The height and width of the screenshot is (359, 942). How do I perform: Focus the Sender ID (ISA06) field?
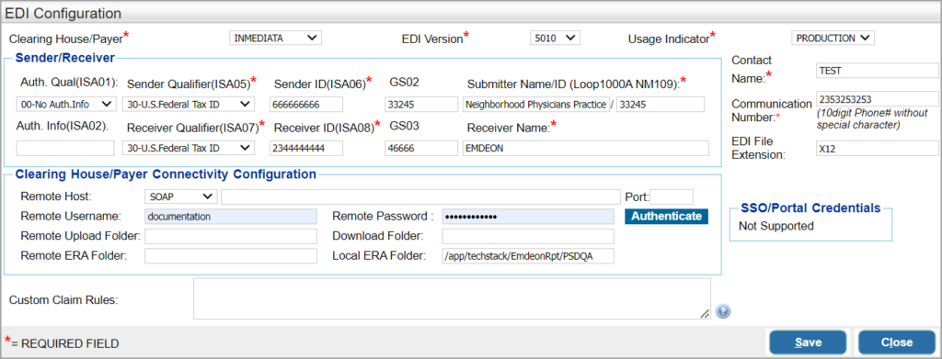306,105
